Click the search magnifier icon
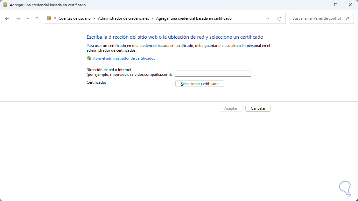The image size is (358, 201). [347, 18]
